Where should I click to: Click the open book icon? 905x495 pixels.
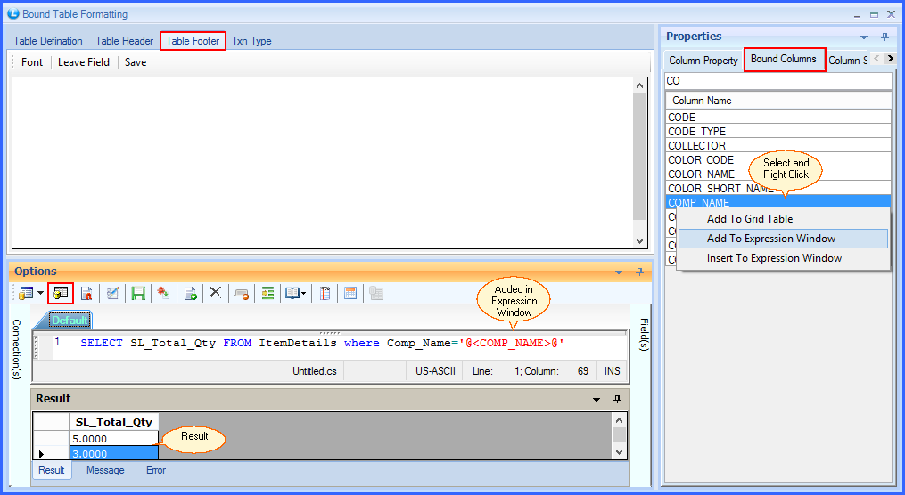pyautogui.click(x=292, y=293)
